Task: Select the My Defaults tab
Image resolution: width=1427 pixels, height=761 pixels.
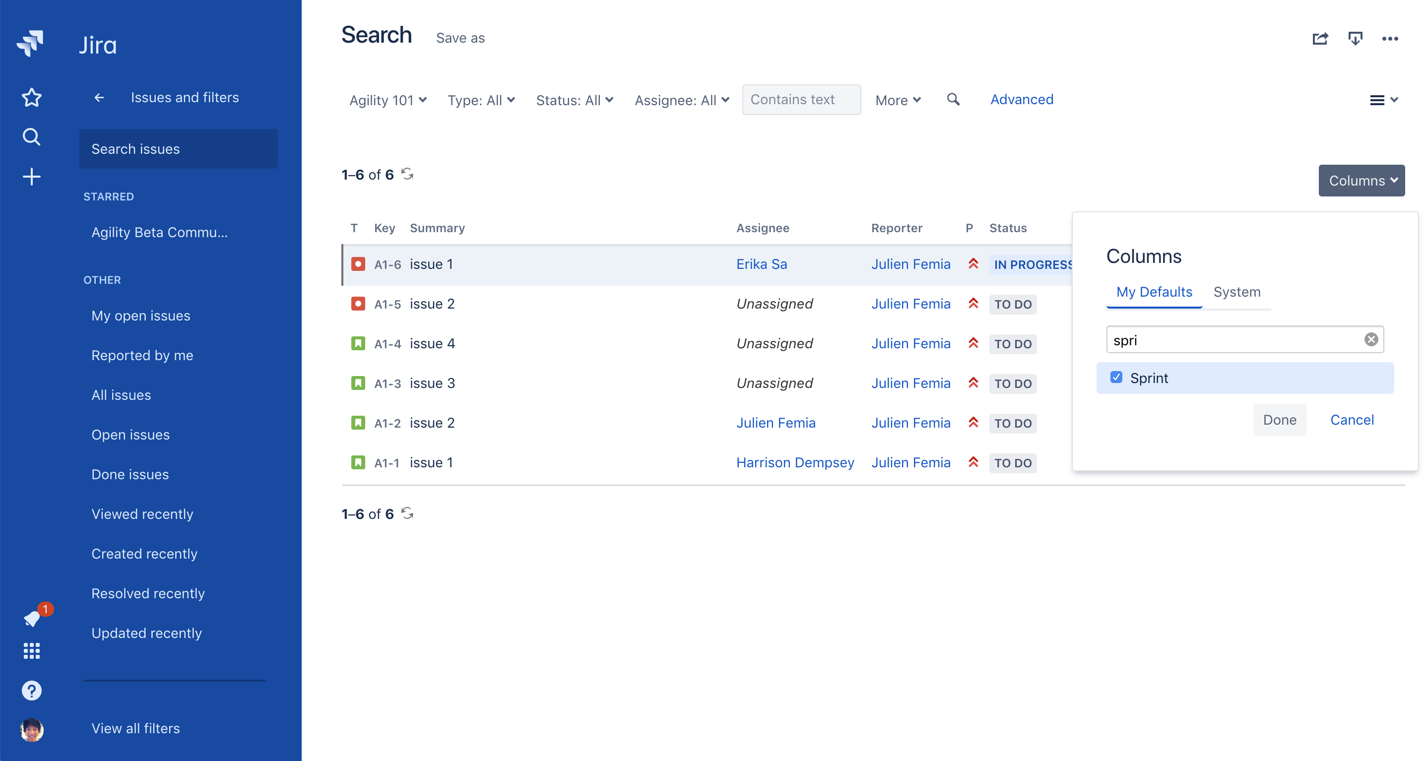Action: 1154,292
